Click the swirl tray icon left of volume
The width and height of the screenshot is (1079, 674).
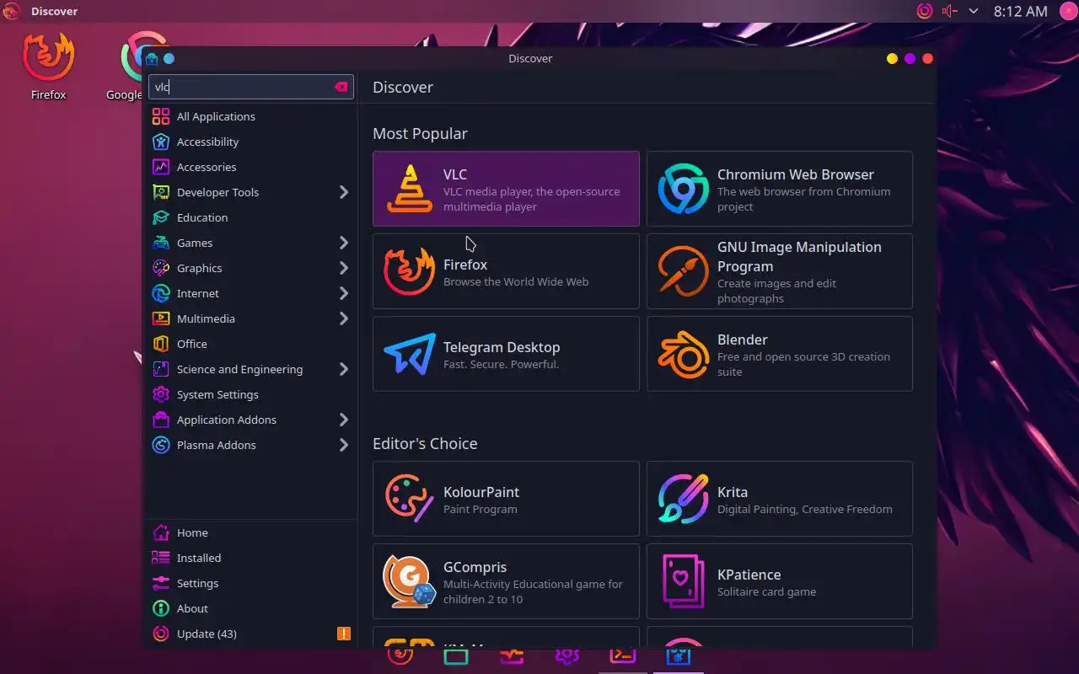[x=925, y=11]
